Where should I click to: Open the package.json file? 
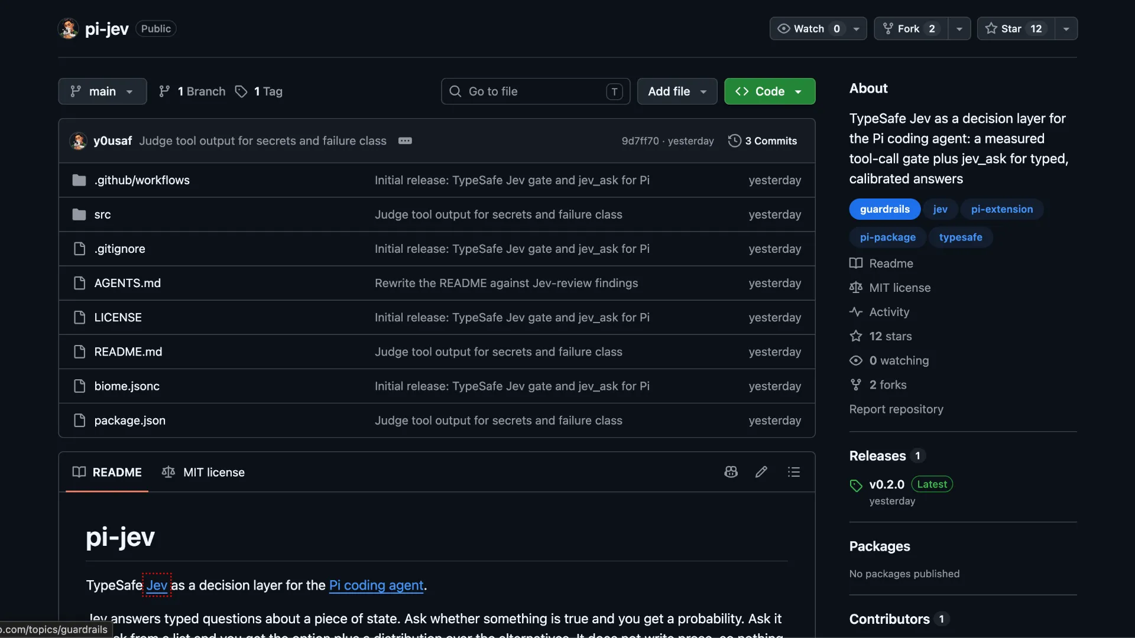tap(129, 421)
